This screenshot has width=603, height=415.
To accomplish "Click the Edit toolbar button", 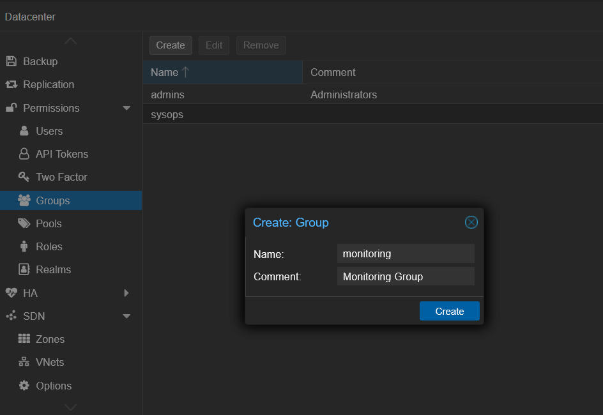I will click(x=214, y=45).
